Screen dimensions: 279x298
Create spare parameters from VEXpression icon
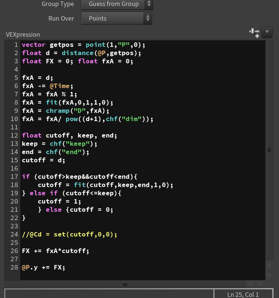[x=254, y=33]
